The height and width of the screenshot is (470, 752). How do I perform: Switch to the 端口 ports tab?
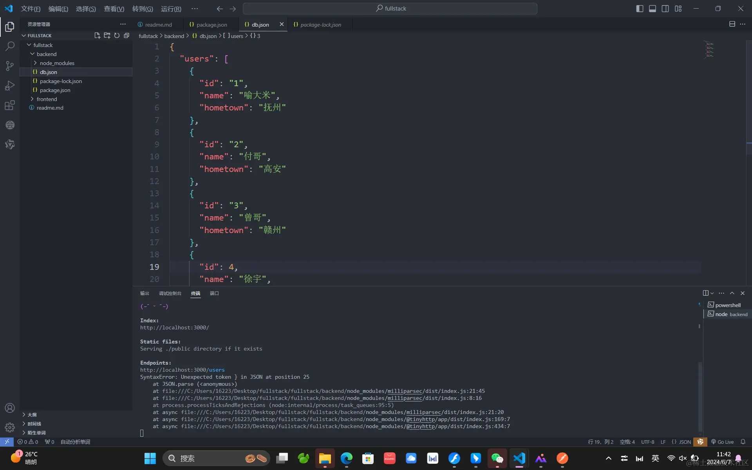pyautogui.click(x=214, y=293)
